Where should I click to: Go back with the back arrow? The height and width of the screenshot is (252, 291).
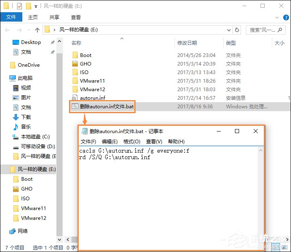pos(7,30)
